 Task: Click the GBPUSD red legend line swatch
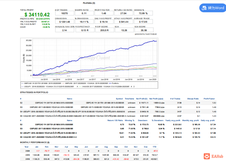click(x=63, y=83)
